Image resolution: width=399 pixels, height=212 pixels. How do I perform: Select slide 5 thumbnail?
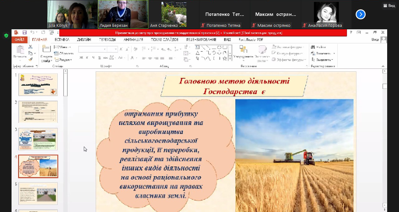38,194
